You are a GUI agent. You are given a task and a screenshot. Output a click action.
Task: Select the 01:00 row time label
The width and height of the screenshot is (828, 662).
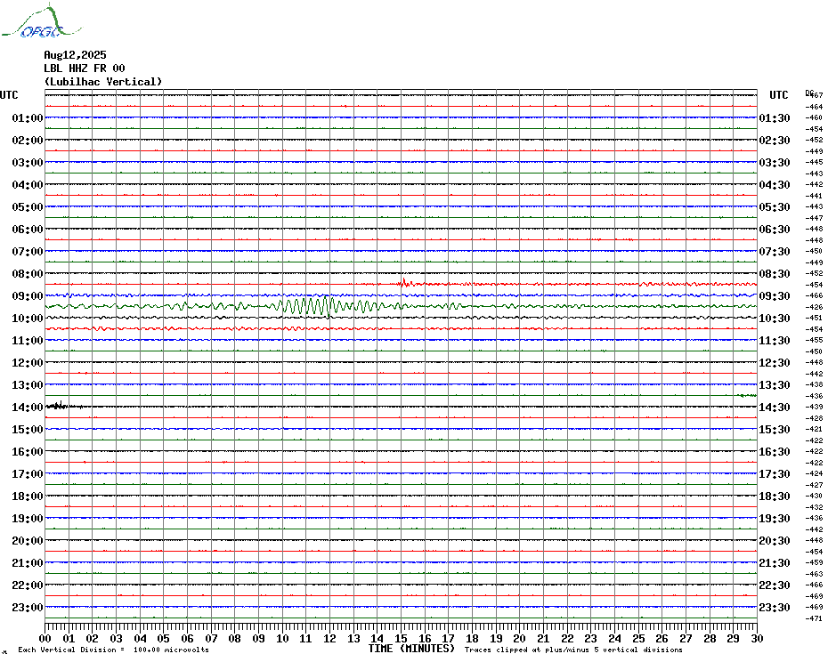click(28, 117)
